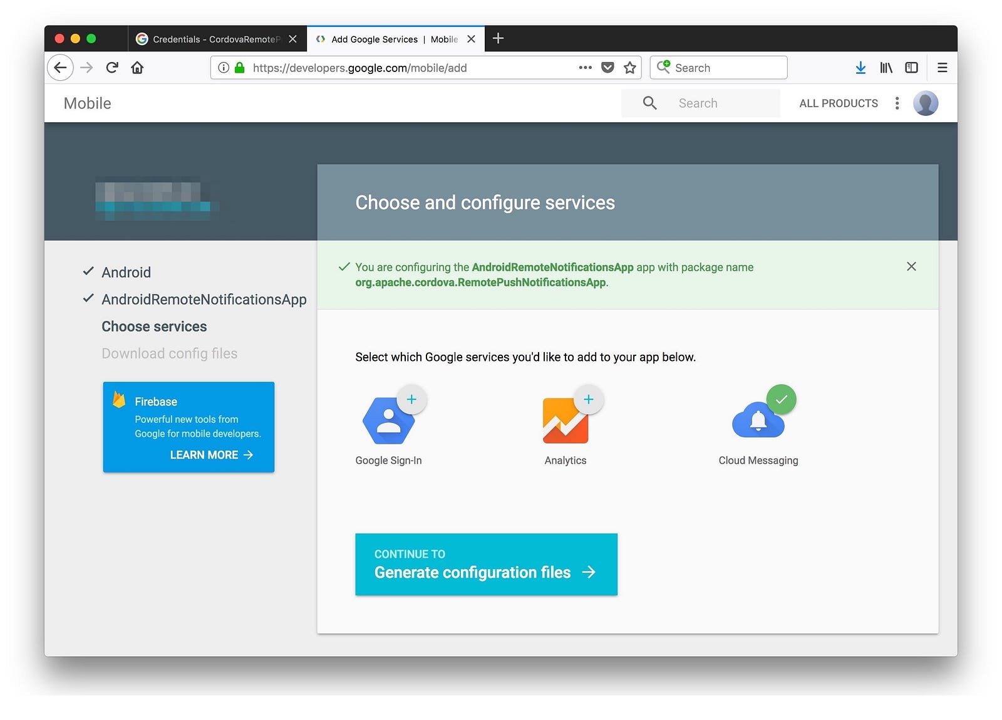Toggle Cloud Messaging green checkmark

781,399
